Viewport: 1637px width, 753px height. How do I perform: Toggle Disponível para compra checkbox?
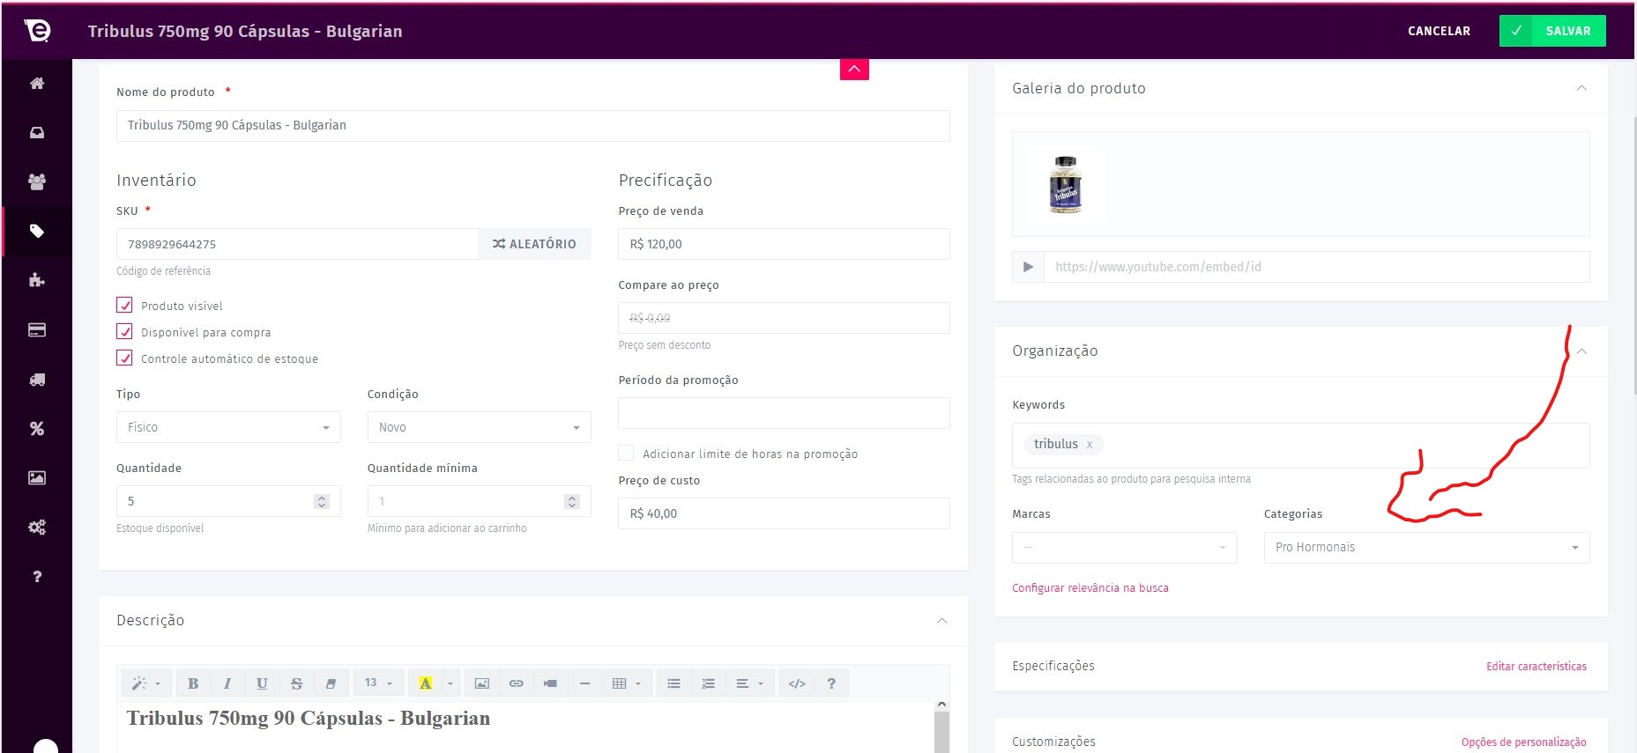125,332
